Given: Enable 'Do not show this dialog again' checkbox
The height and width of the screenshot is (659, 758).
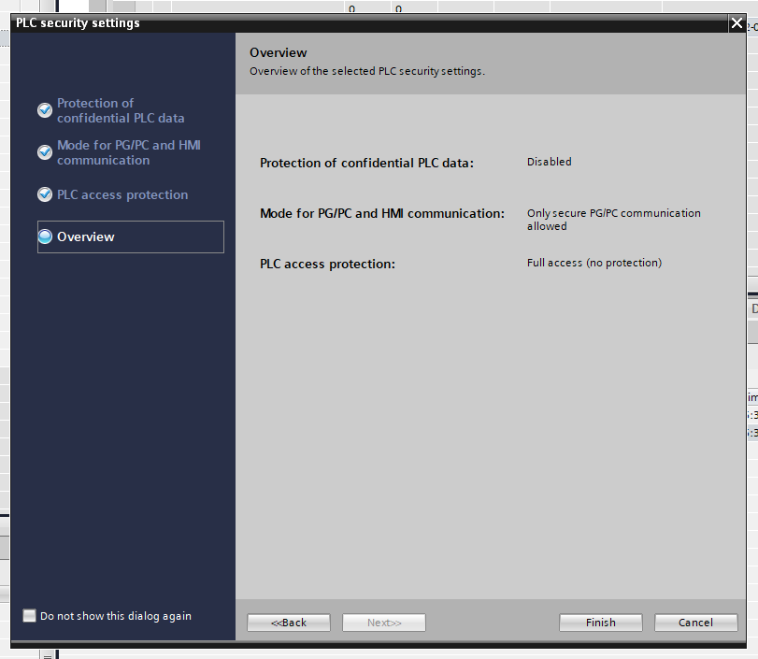Looking at the screenshot, I should click(30, 616).
